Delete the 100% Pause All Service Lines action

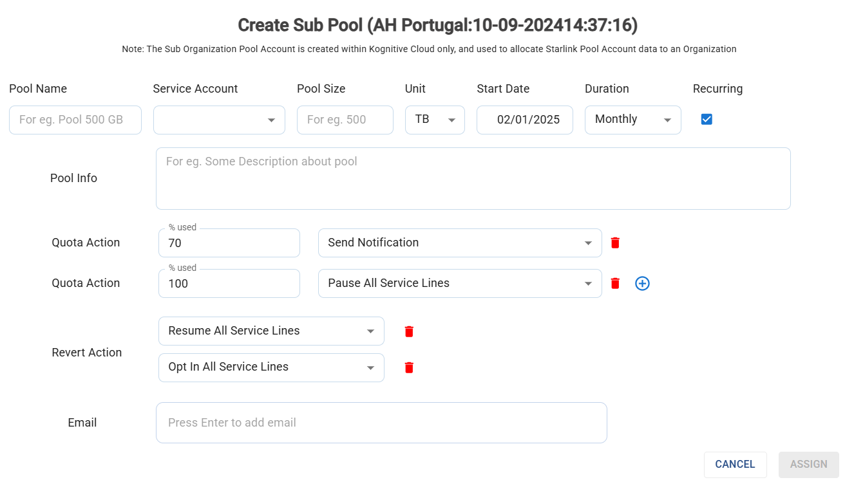coord(615,283)
